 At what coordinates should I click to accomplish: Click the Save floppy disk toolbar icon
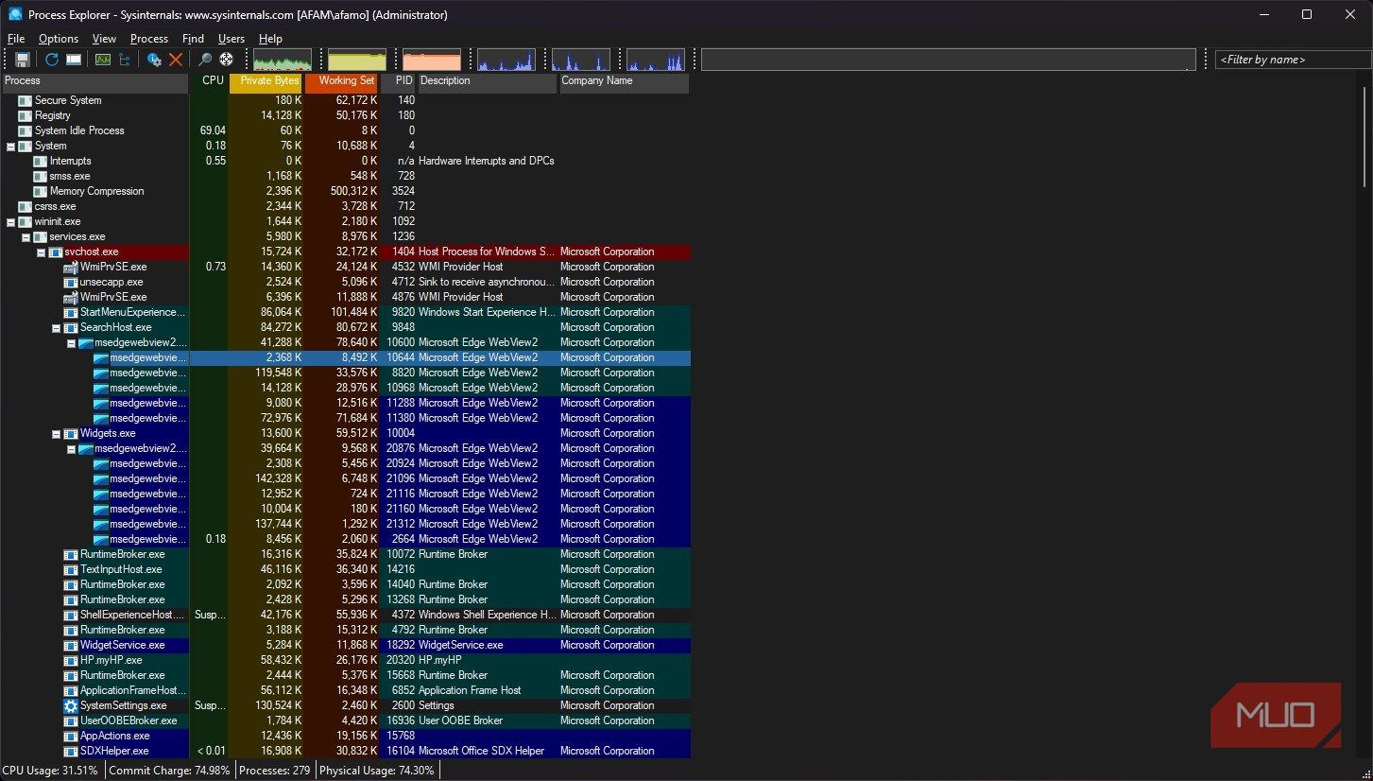tap(23, 60)
